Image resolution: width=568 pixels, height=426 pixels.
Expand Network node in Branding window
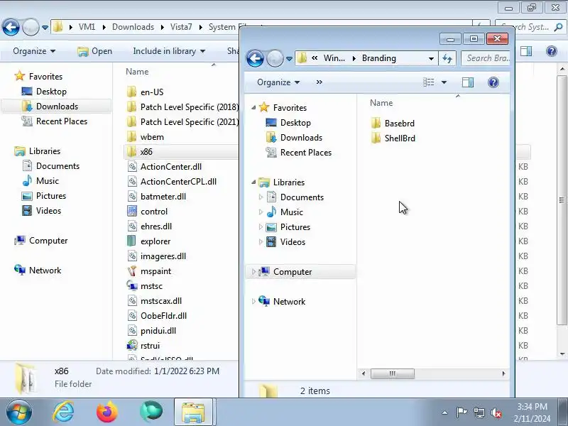tap(253, 301)
